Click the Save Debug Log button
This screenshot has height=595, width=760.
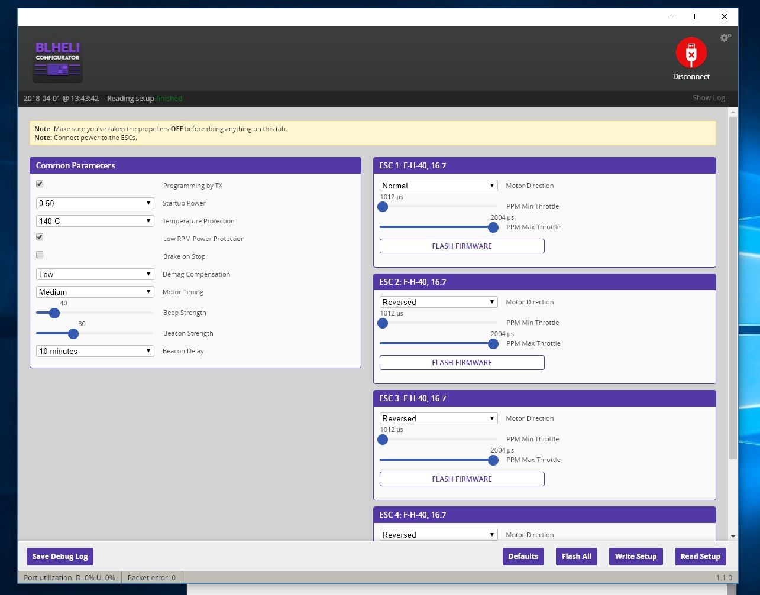pos(60,557)
